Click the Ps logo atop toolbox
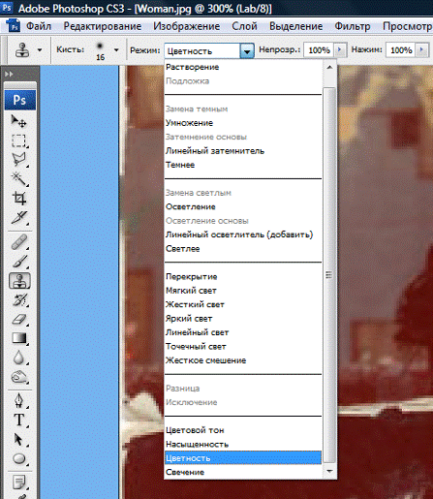433x499 pixels. coord(19,100)
